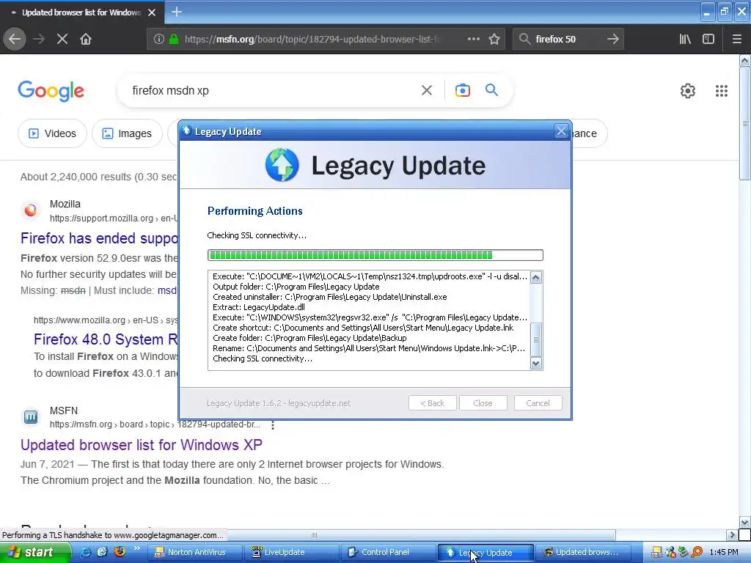This screenshot has height=563, width=751.
Task: Filter results by Videos
Action: [52, 133]
